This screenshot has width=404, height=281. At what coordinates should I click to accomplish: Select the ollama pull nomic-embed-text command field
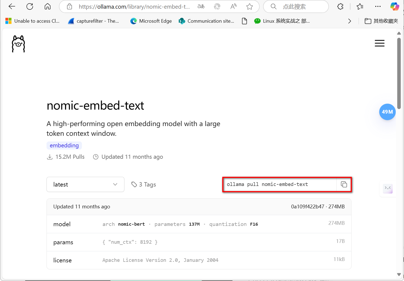280,184
